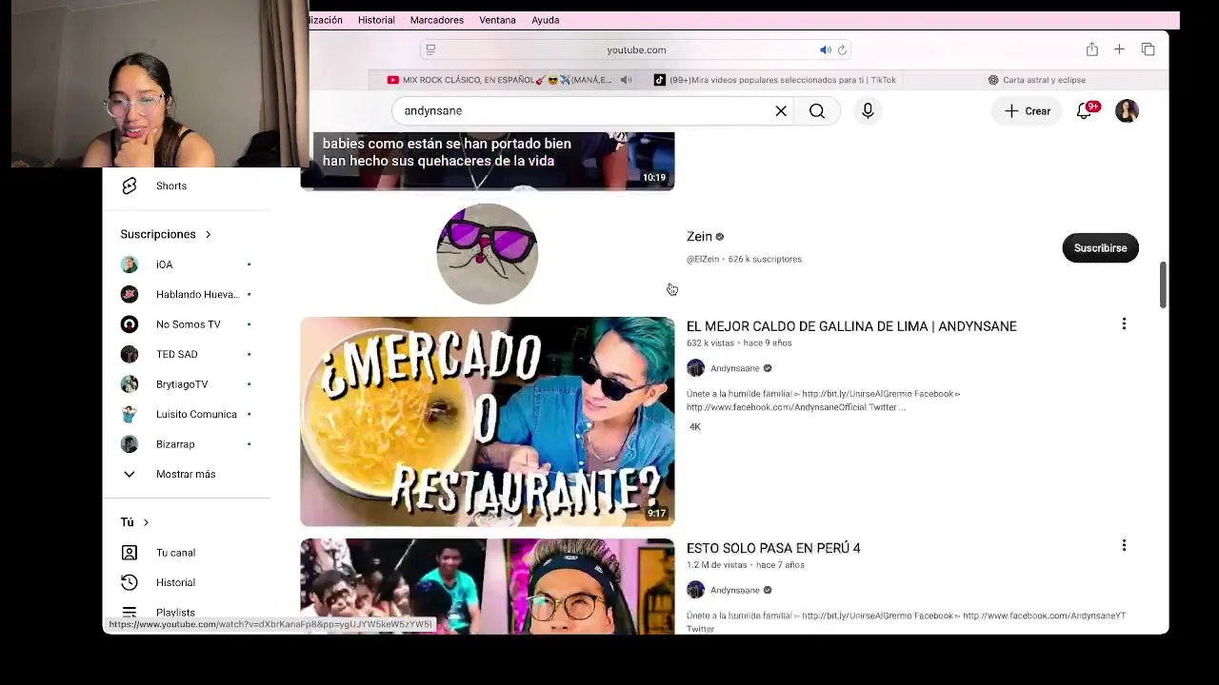Subscribe to Zein channel
1219x685 pixels.
pos(1100,248)
